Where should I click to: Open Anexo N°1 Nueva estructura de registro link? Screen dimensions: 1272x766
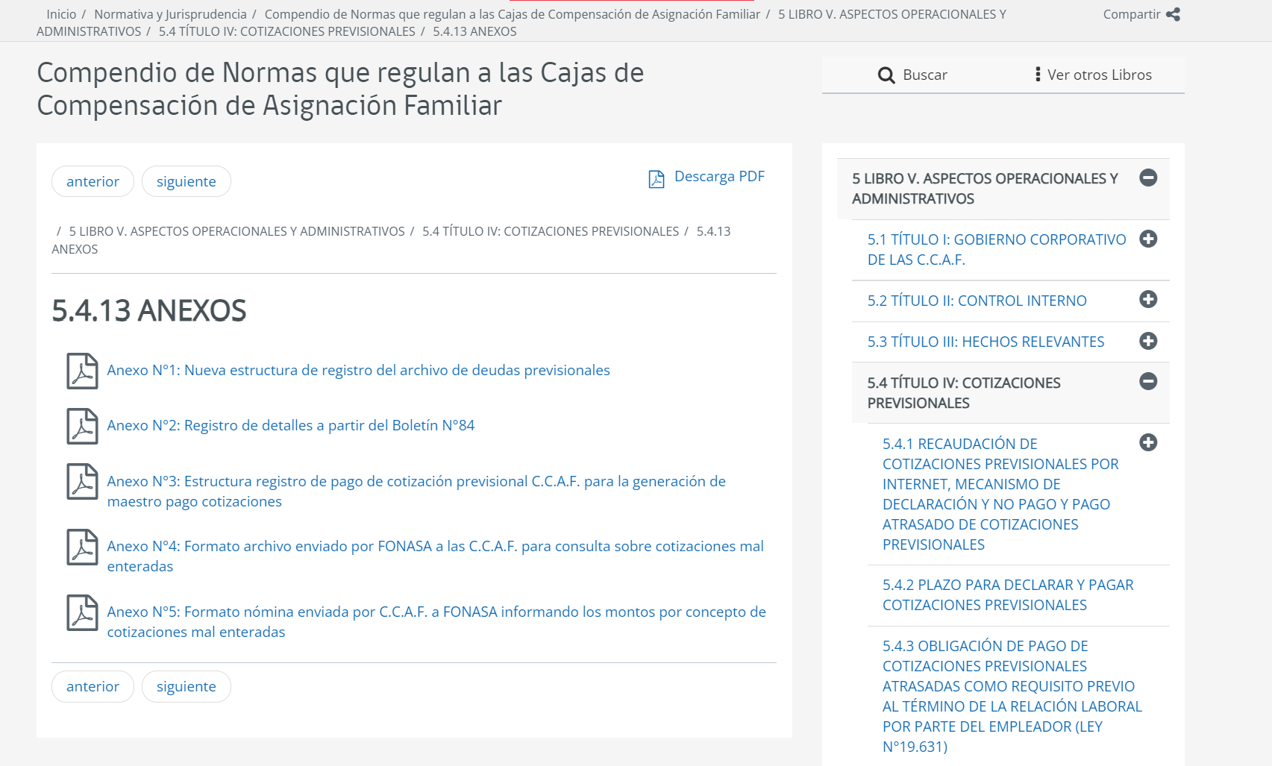(358, 370)
